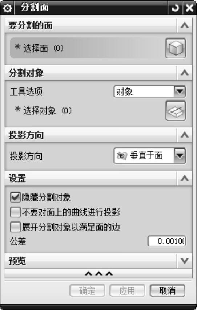This screenshot has height=310, width=197.
Task: Click the reset dialog arrow icon
Action: point(175,8)
